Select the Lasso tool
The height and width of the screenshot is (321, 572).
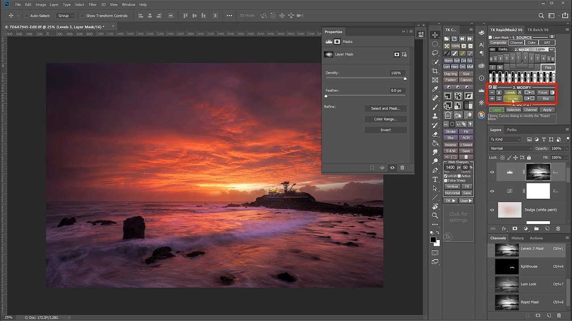coord(435,53)
